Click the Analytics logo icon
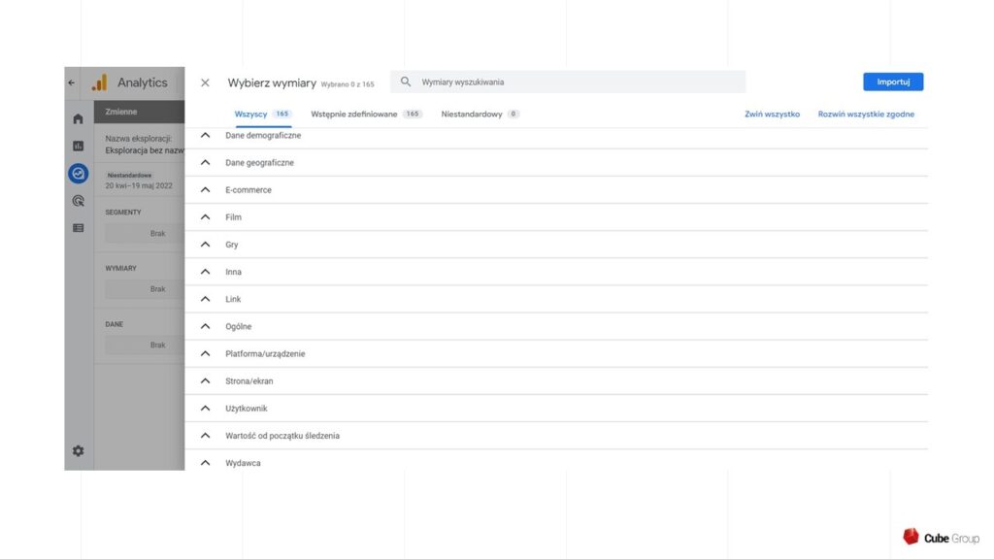This screenshot has height=559, width=994. 100,82
